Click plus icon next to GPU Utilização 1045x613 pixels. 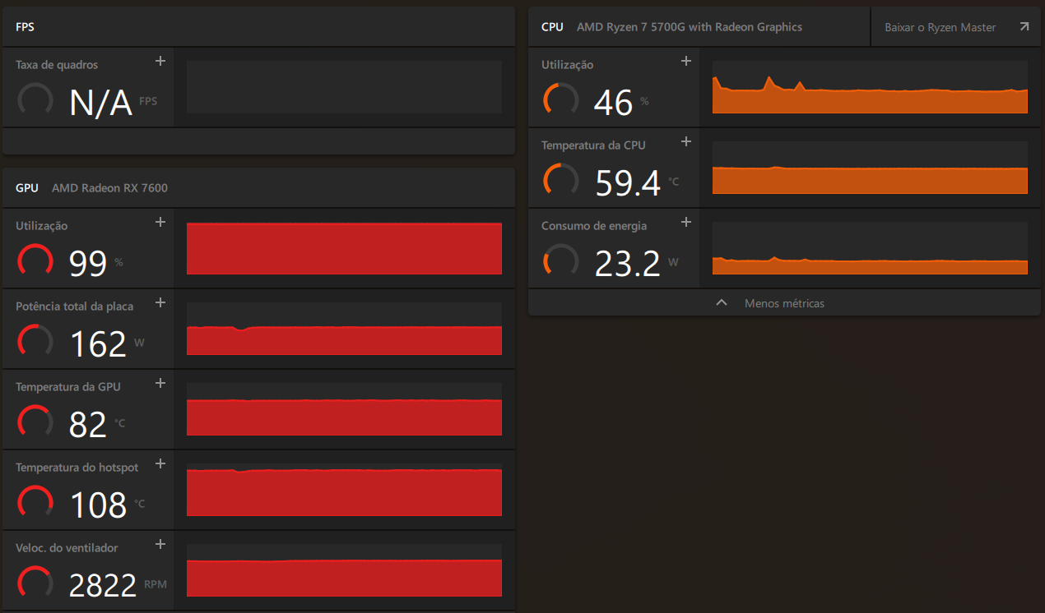click(160, 222)
